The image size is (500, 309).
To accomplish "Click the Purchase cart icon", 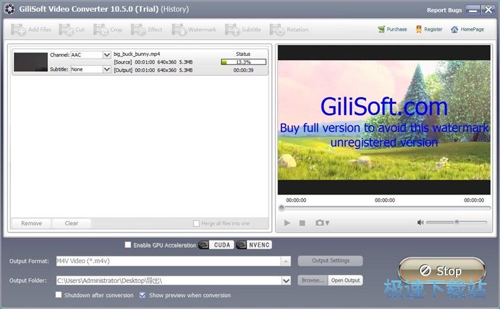I will (381, 29).
